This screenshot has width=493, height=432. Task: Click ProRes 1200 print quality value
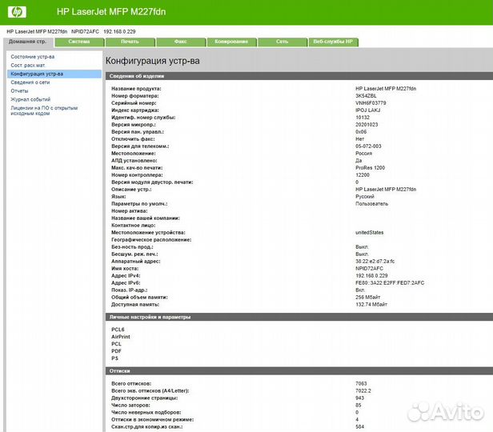(370, 168)
